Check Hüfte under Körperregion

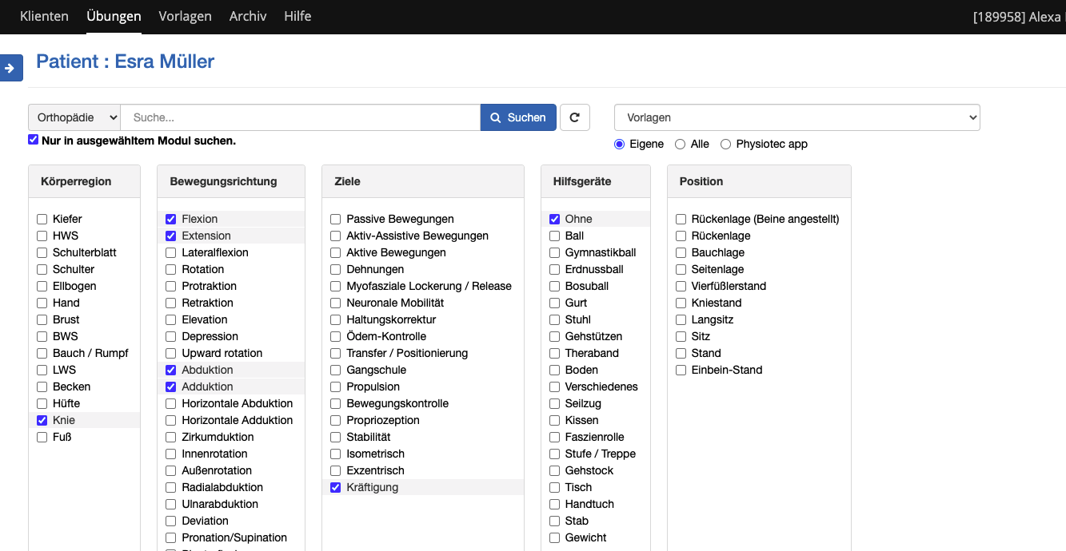(x=41, y=403)
